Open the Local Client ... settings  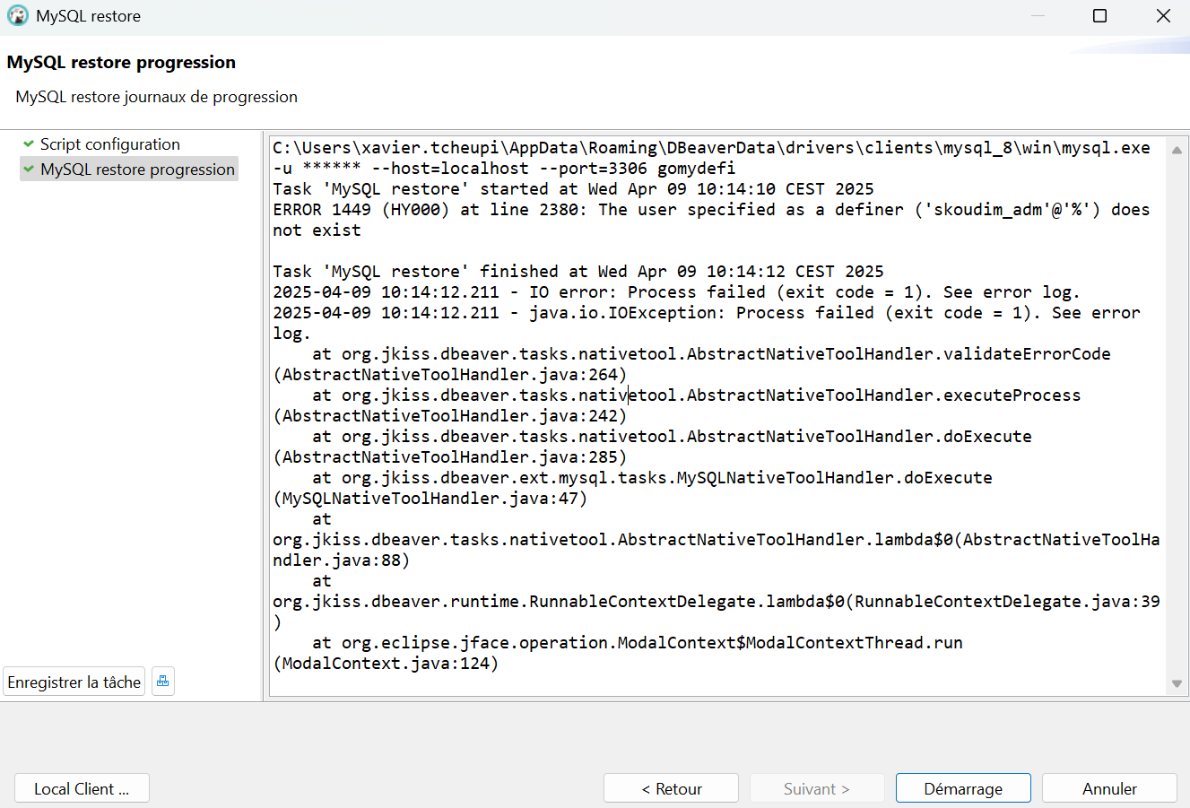click(x=82, y=788)
